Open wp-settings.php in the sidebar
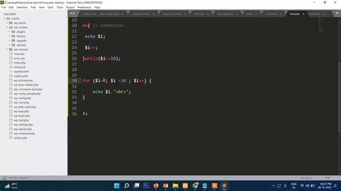The image size is (341, 191). [23, 125]
